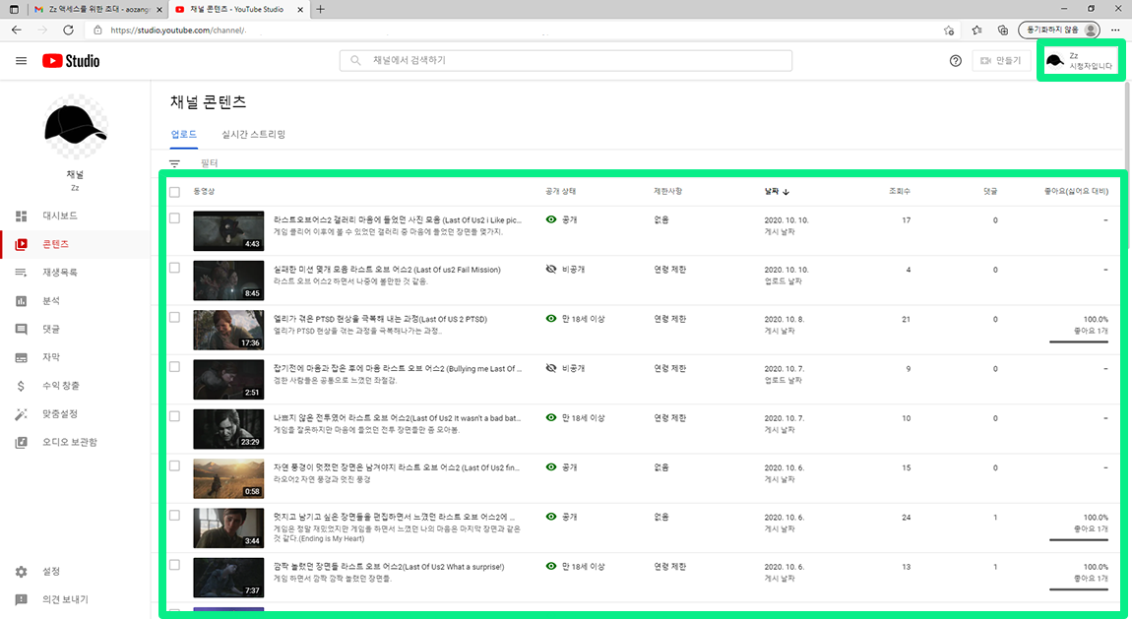Select 콘텐츠 in the sidebar

pos(76,244)
